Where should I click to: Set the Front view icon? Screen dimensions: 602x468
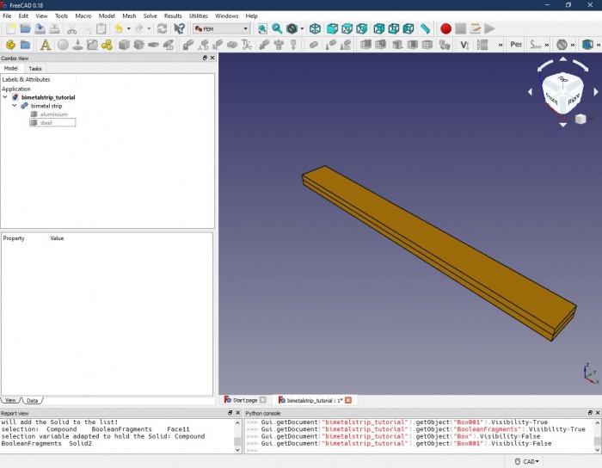(332, 28)
